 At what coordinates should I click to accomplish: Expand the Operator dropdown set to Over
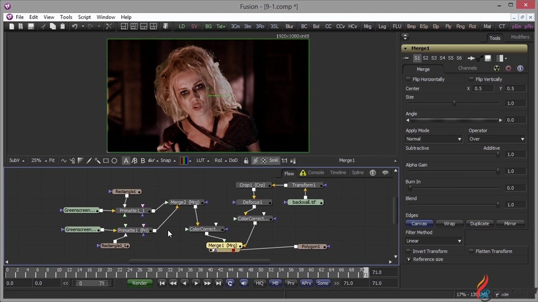[497, 139]
